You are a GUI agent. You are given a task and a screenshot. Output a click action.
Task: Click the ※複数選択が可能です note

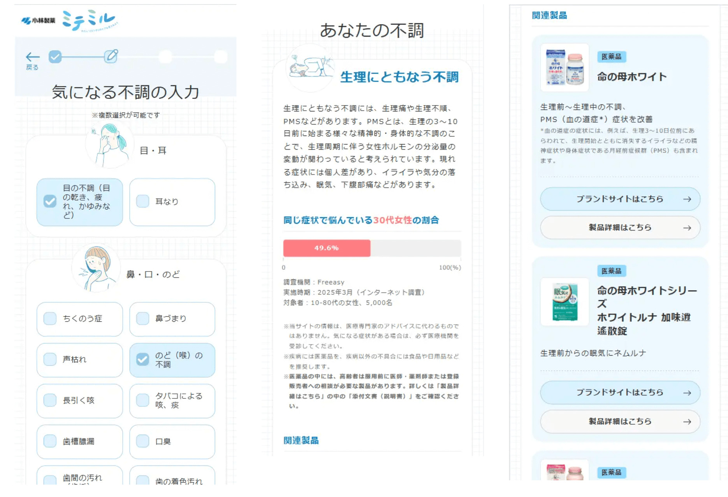click(x=126, y=115)
